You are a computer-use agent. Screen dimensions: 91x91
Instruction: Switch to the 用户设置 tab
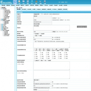24,9
